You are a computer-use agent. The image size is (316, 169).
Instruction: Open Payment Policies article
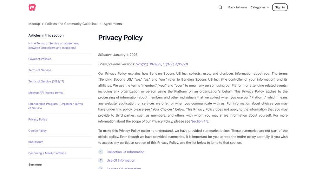[40, 59]
